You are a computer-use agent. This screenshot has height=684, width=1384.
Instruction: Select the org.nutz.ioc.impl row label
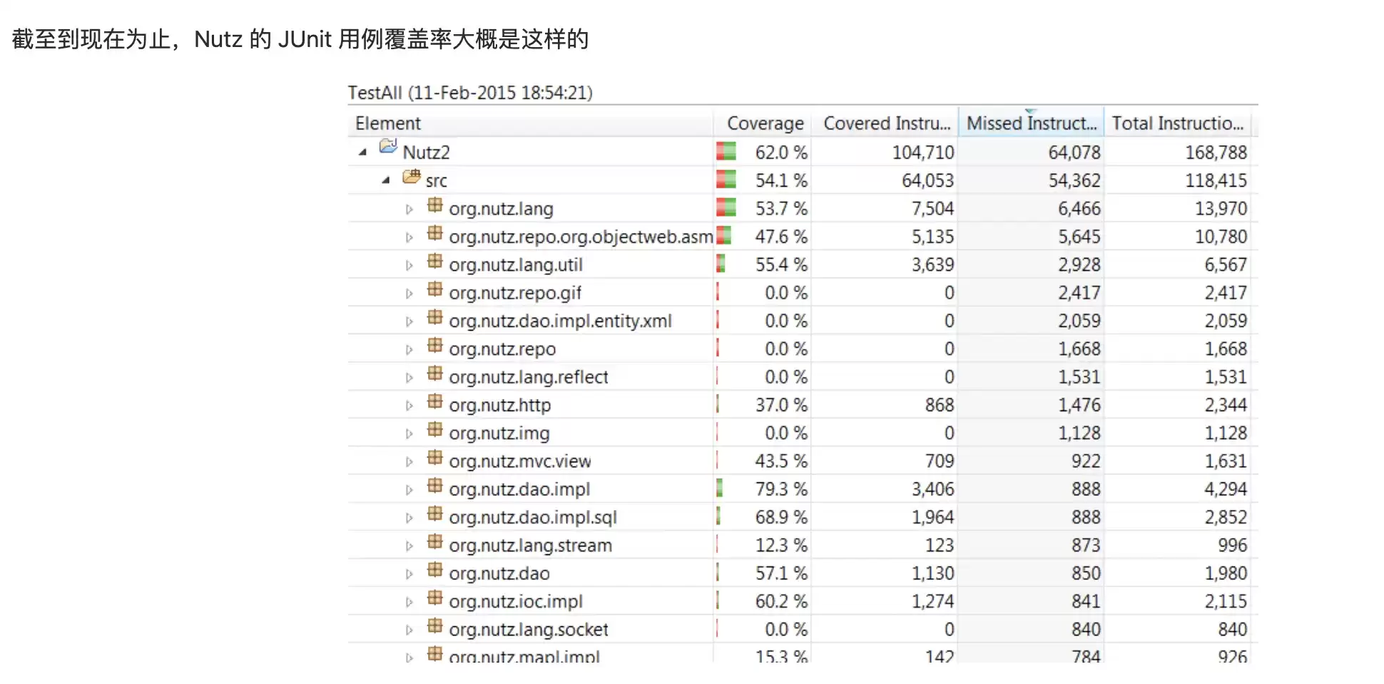pos(516,601)
